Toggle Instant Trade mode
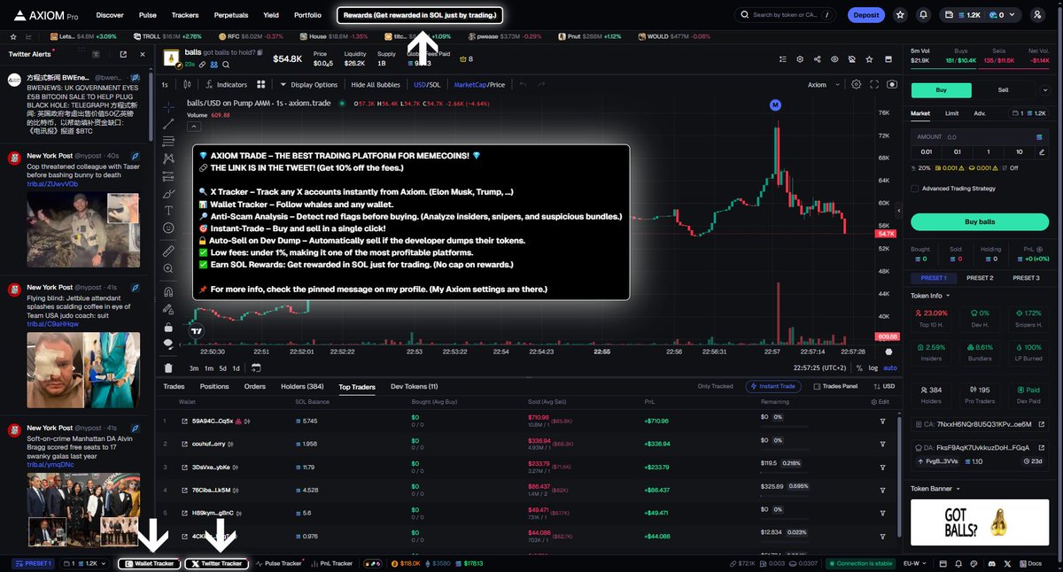The width and height of the screenshot is (1063, 572). [775, 386]
